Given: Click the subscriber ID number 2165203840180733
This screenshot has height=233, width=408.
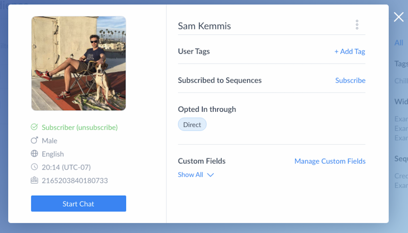Looking at the screenshot, I should click(x=75, y=181).
